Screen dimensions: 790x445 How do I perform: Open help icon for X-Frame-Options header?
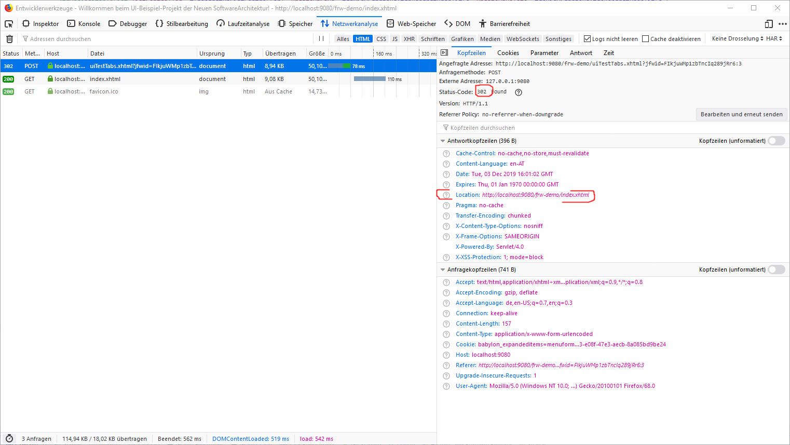coord(446,237)
